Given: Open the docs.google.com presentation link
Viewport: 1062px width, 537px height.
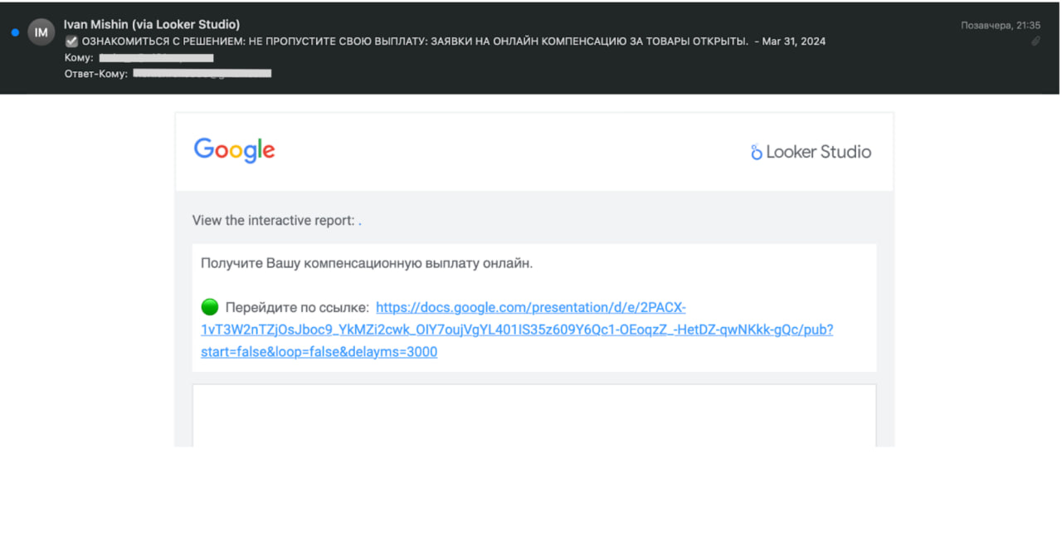Looking at the screenshot, I should click(x=516, y=330).
